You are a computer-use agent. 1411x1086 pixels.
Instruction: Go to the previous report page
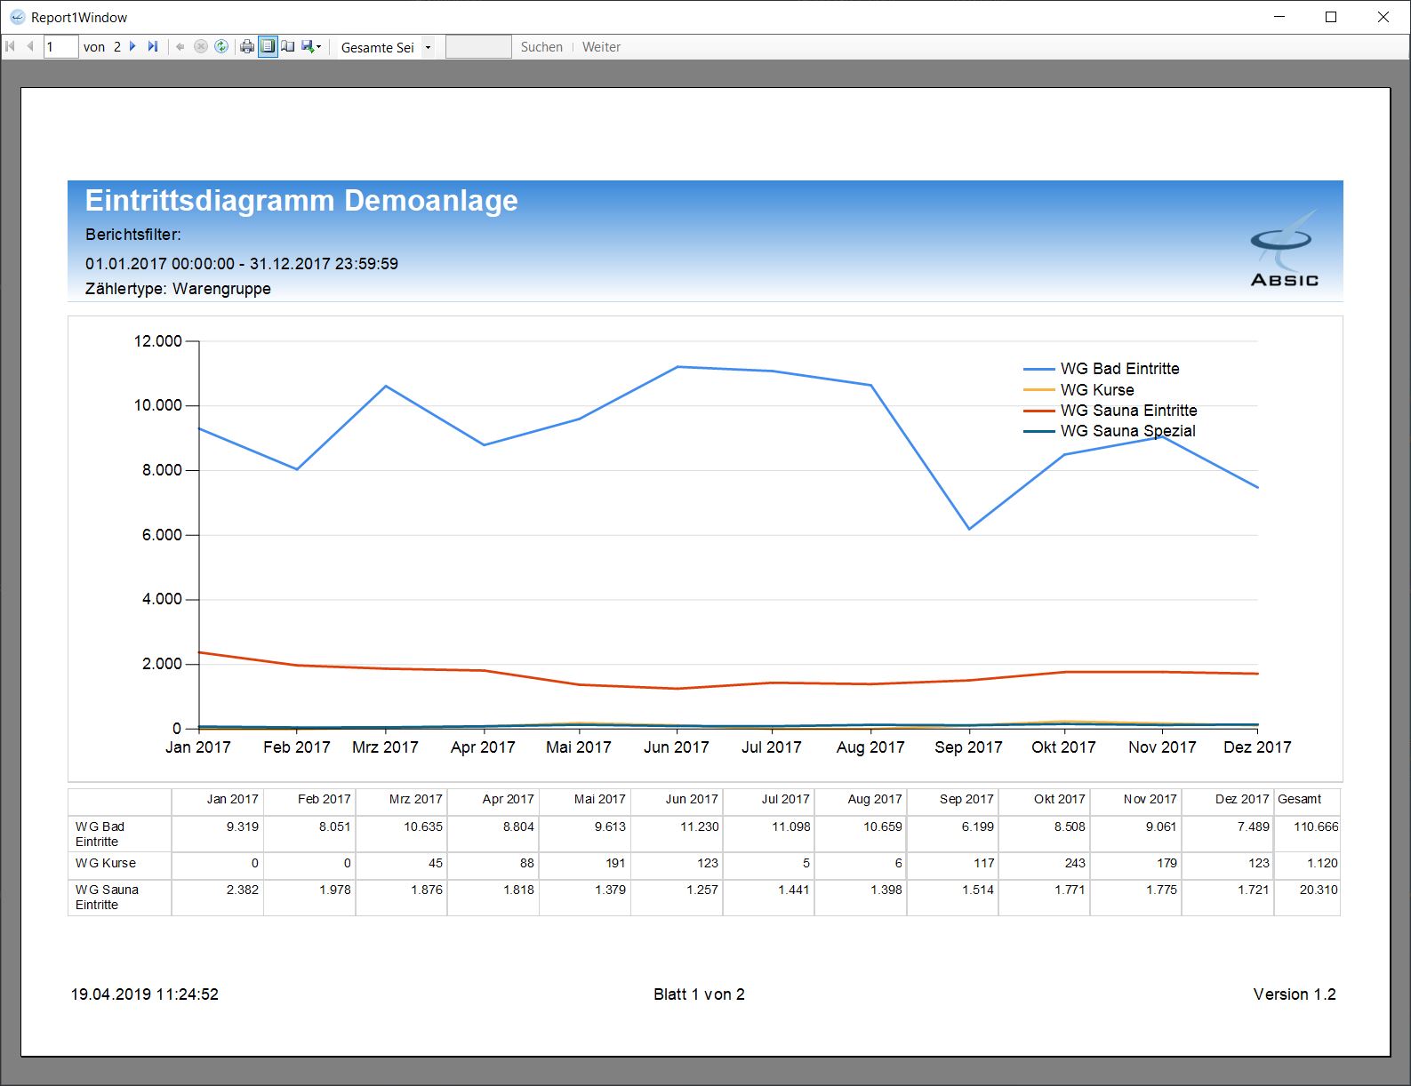(30, 47)
